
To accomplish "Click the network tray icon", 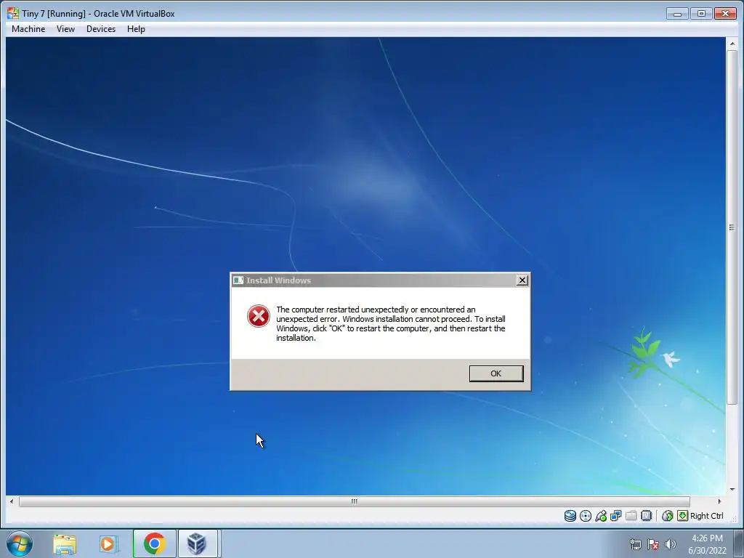I will pyautogui.click(x=635, y=544).
